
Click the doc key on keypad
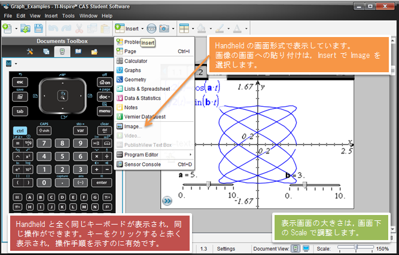pos(105,97)
